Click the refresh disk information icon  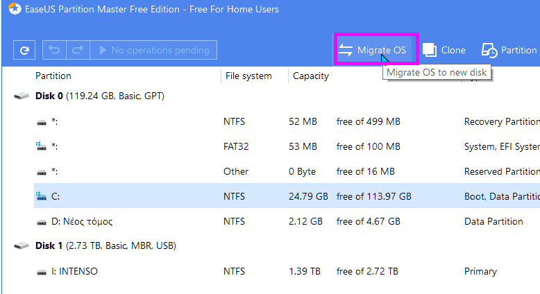coord(24,50)
